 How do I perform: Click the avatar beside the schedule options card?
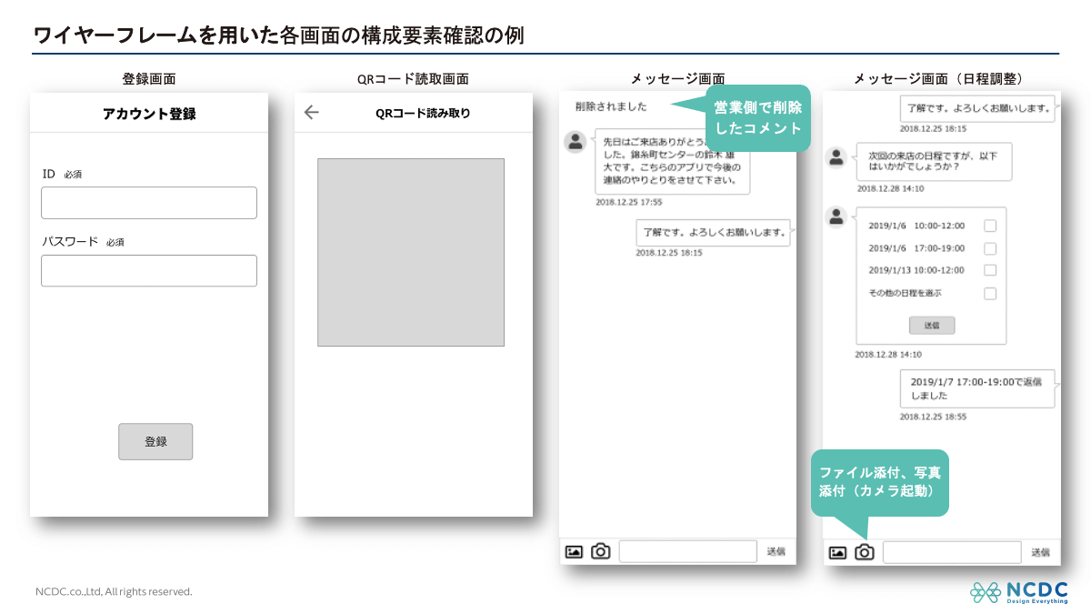point(836,216)
